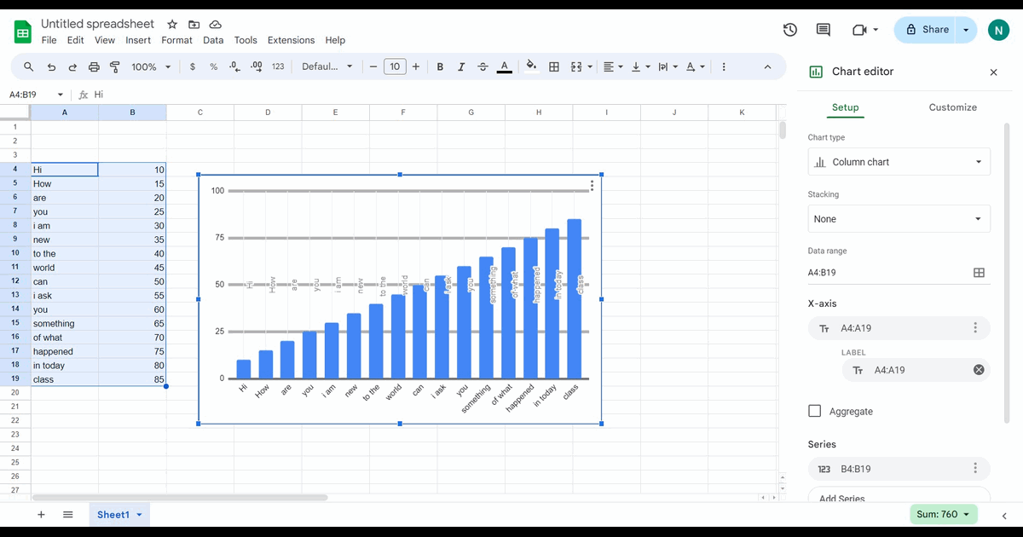Open the zoom level dropdown

pyautogui.click(x=151, y=66)
